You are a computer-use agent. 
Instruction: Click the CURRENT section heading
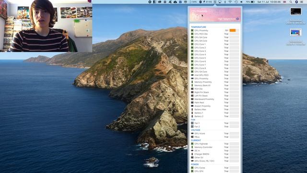pos(196,140)
